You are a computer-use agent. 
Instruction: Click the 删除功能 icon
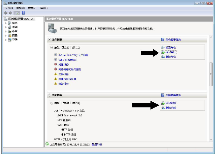pyautogui.click(x=163, y=108)
